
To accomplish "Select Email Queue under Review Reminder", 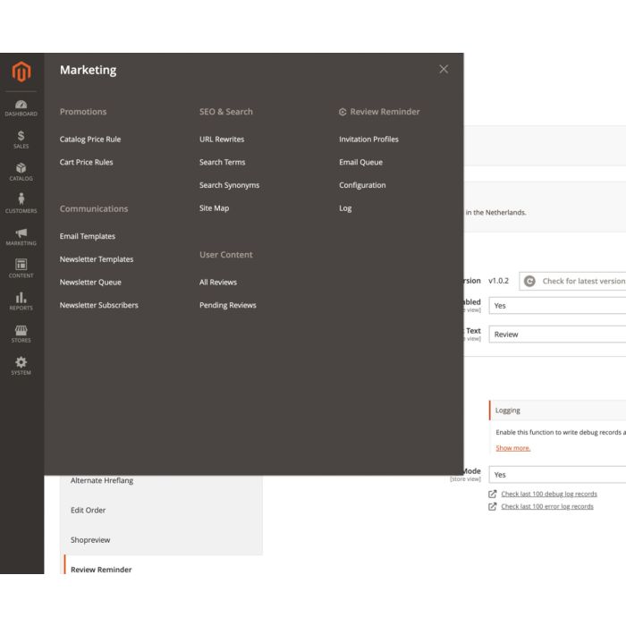I will click(360, 163).
